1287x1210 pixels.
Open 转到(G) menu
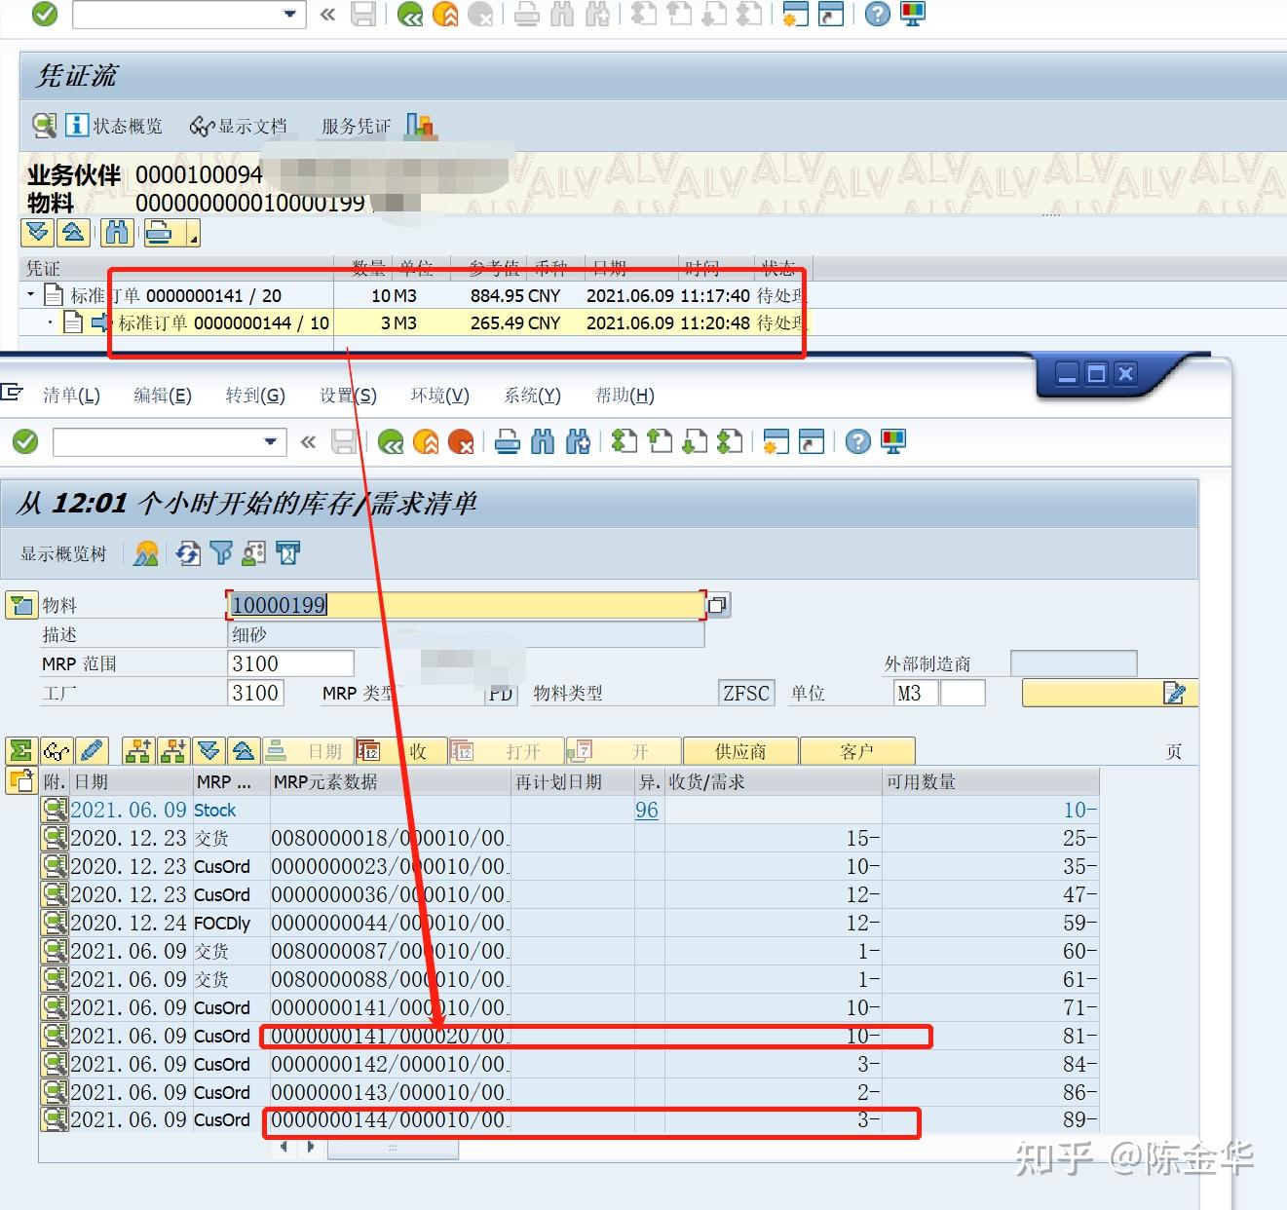click(x=255, y=395)
